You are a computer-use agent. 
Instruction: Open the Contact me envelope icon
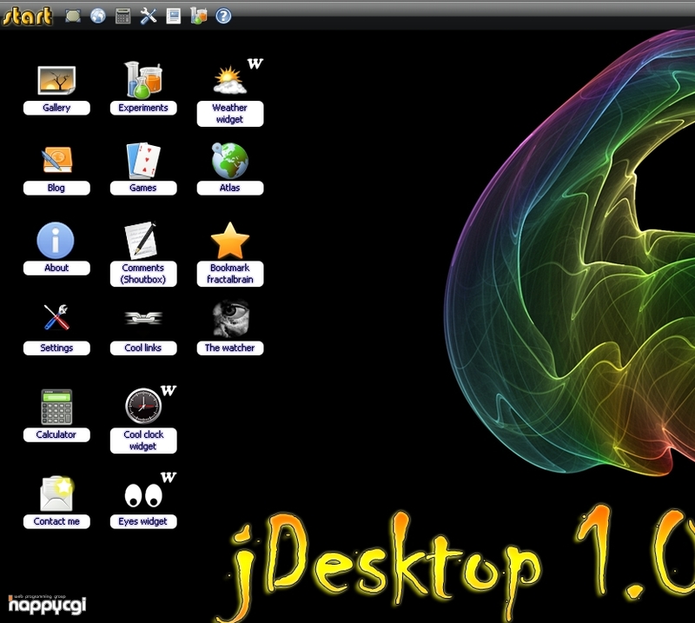point(56,494)
